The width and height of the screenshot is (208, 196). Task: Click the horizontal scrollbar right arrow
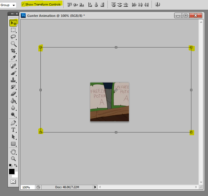click(x=196, y=187)
